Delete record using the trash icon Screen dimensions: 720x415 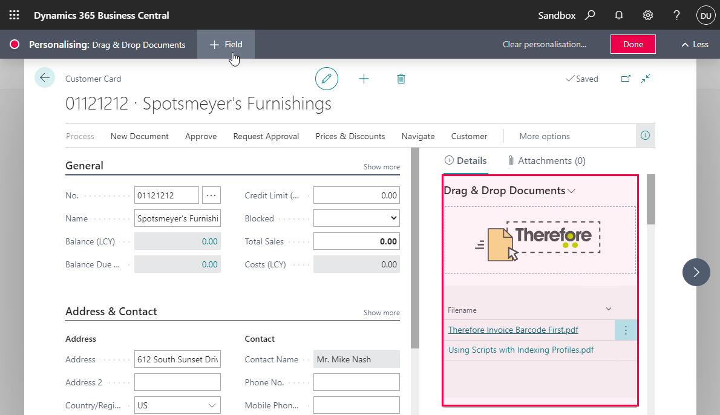401,79
